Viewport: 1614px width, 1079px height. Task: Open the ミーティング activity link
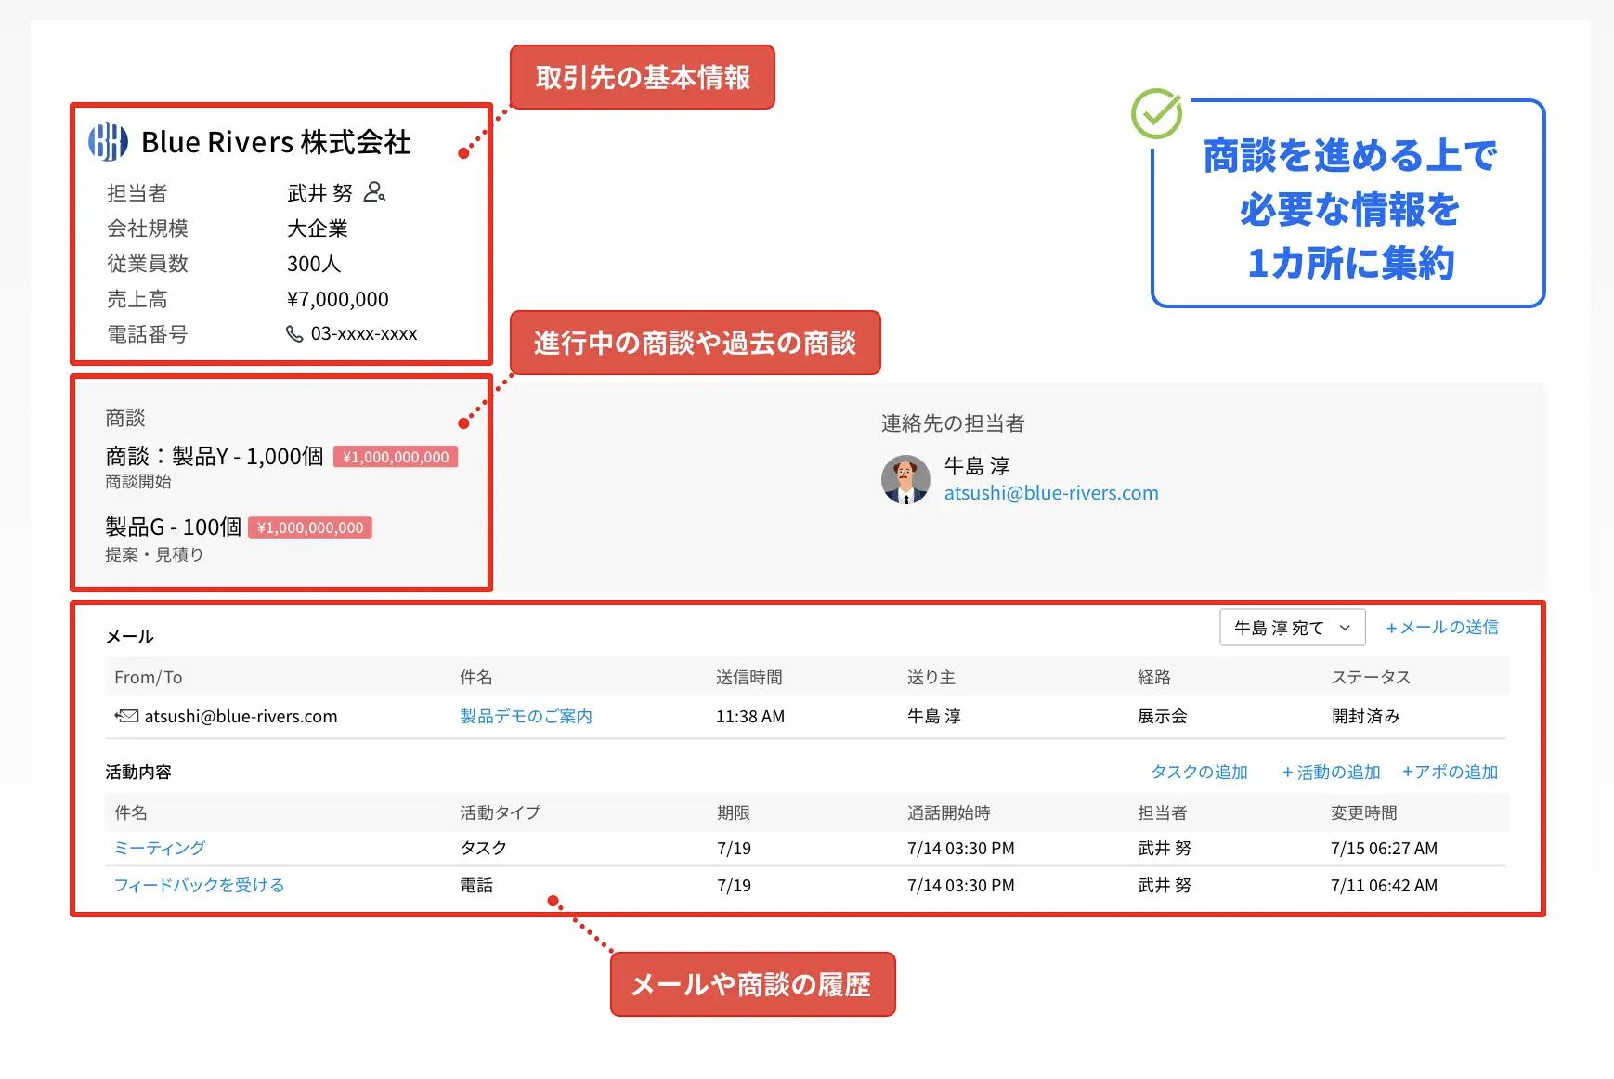pos(160,848)
